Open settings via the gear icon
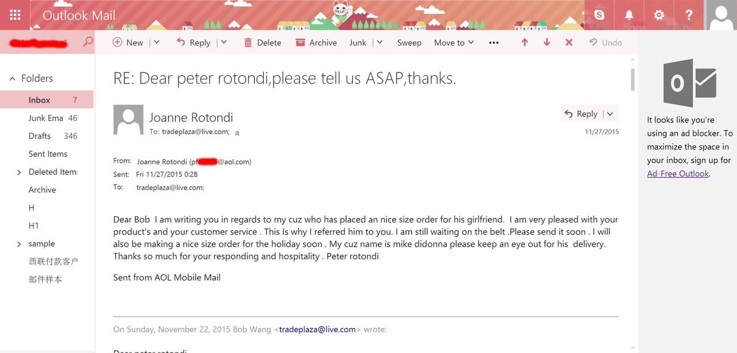737x353 pixels. (x=659, y=15)
